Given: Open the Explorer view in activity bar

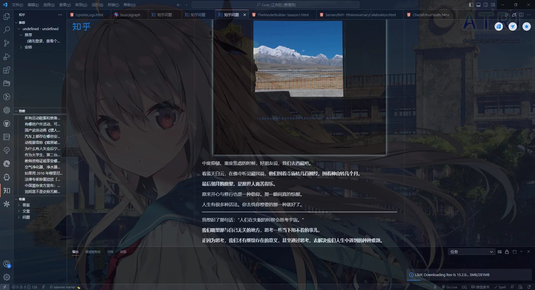Looking at the screenshot, I should coord(7,16).
